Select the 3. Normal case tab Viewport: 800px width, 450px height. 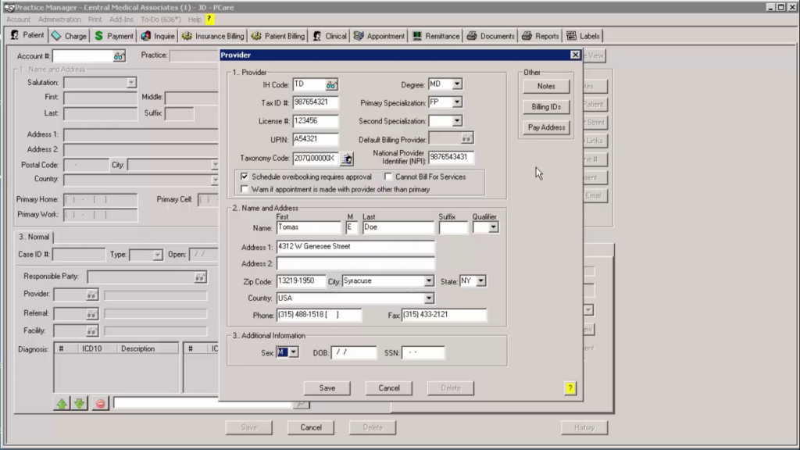click(34, 237)
